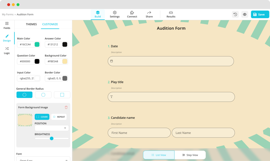Delete form background image with trash icon
270x161 pixels.
coord(66,107)
